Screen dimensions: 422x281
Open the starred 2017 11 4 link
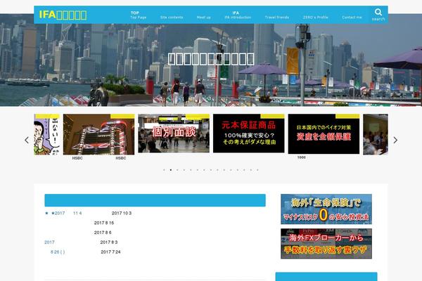point(63,214)
